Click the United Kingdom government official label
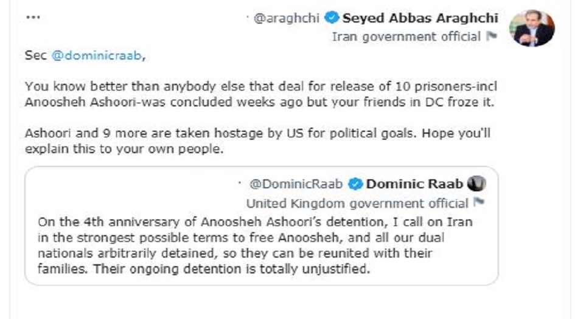 [x=357, y=203]
